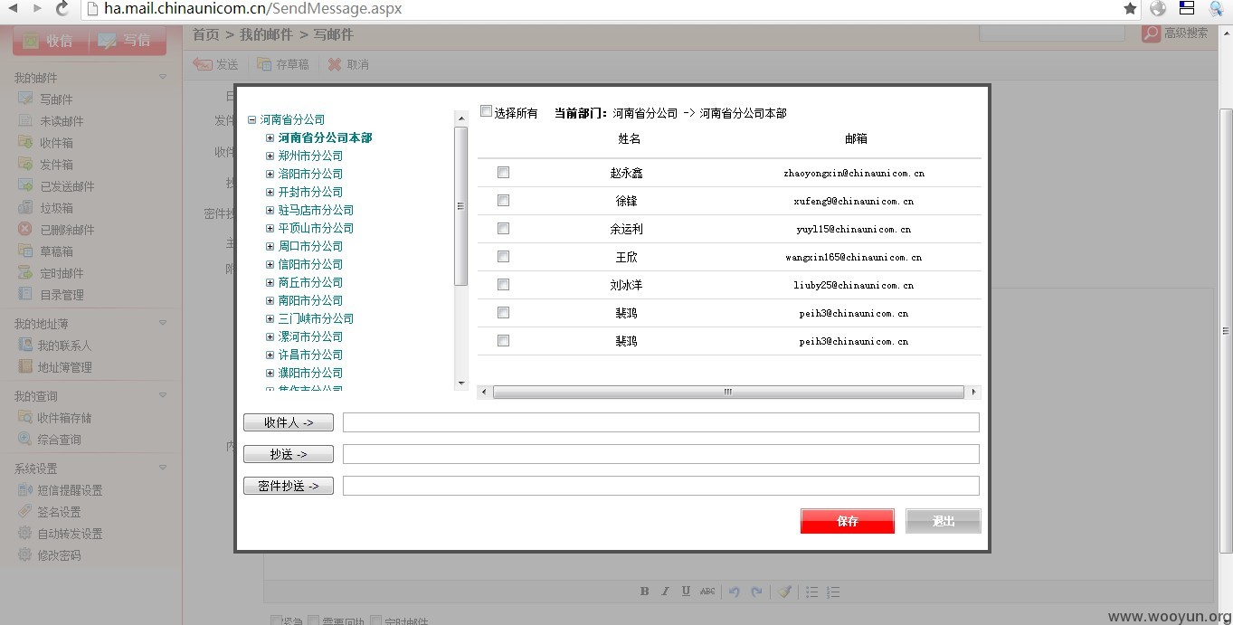Click the contact list horizontal scrollbar thumb
This screenshot has width=1233, height=625.
[x=728, y=393]
